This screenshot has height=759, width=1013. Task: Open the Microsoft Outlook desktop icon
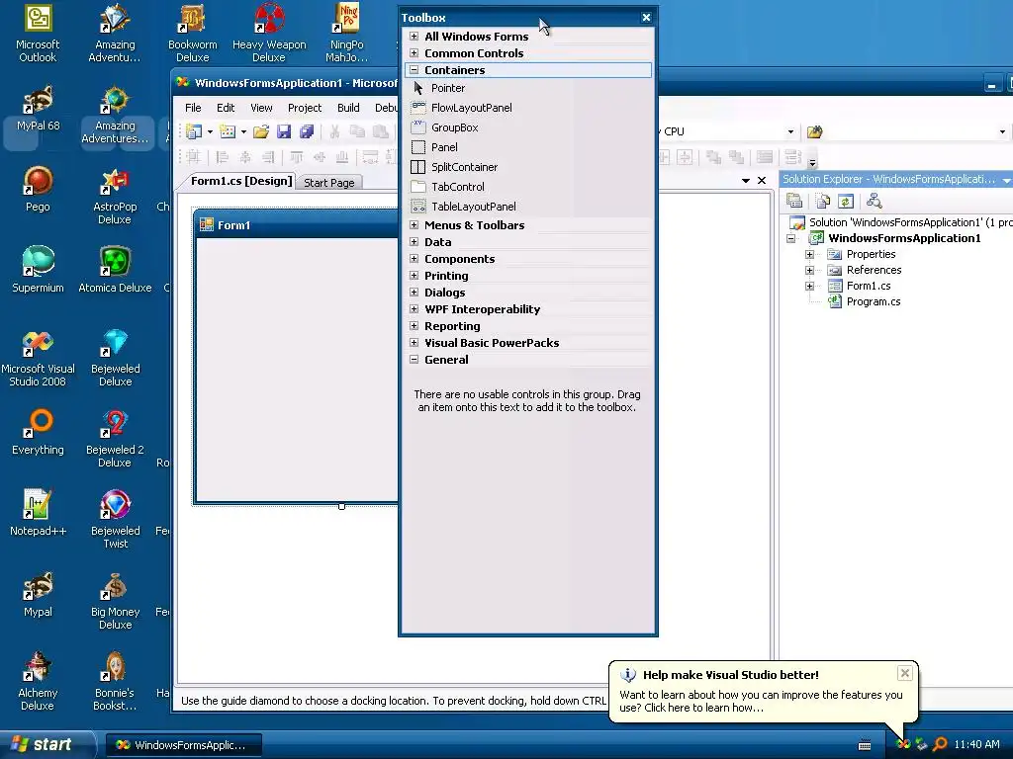point(38,34)
